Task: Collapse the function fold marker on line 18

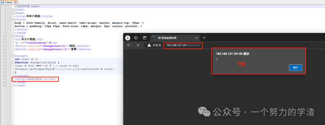Action: pos(13,62)
